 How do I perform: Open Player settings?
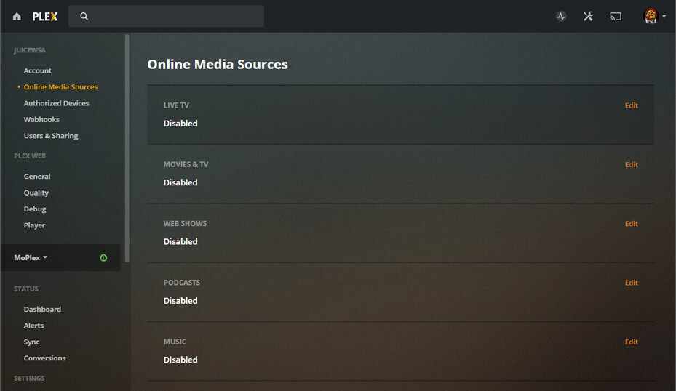coord(34,225)
